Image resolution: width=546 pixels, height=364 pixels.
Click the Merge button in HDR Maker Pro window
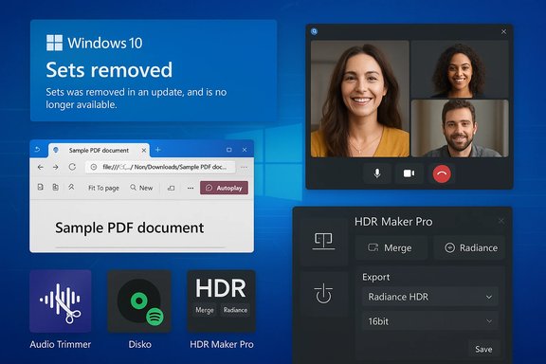(x=391, y=247)
